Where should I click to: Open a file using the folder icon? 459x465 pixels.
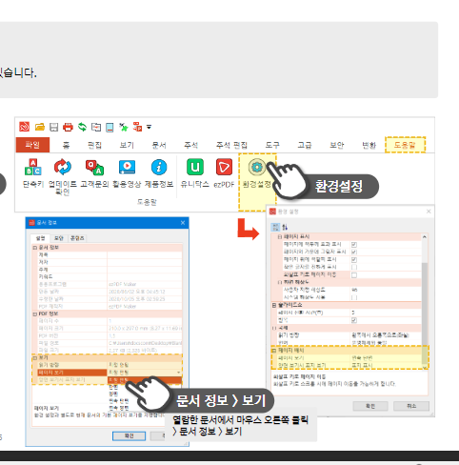[x=40, y=127]
